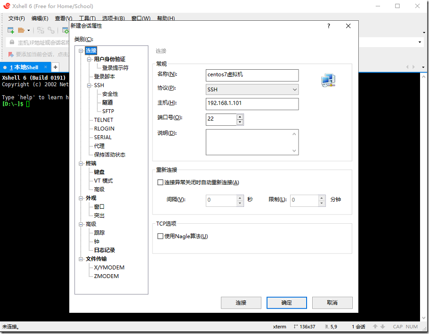Open the 工具(T) menu
Image resolution: width=429 pixels, height=334 pixels.
pos(87,18)
